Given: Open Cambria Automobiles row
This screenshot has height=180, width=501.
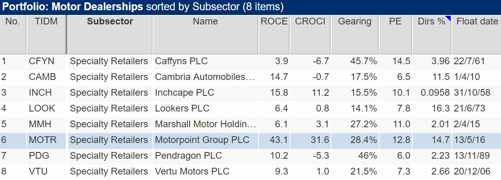Looking at the screenshot, I should (250, 77).
